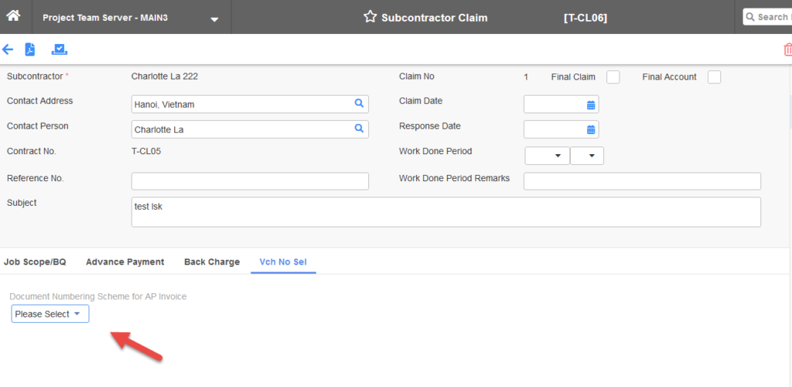Tick the Final Claim checkbox
Screen dimensions: 792x387
(613, 77)
